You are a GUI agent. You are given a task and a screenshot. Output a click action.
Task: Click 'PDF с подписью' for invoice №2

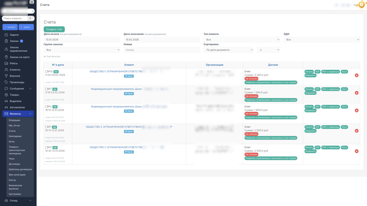(x=330, y=107)
